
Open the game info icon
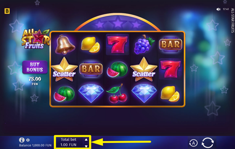click(22, 140)
